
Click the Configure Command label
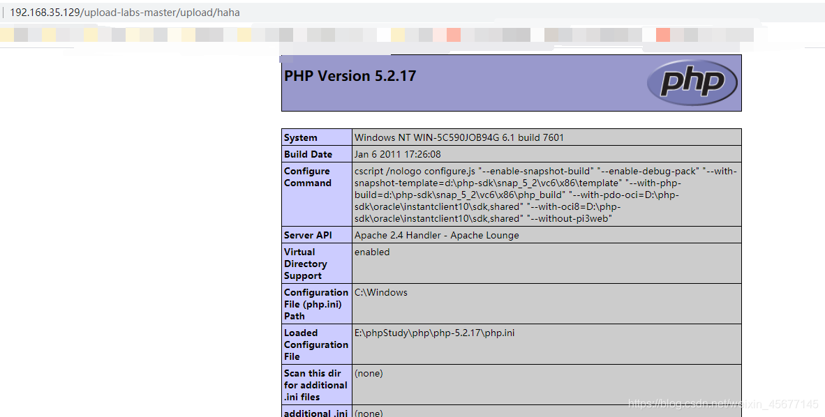pyautogui.click(x=308, y=177)
